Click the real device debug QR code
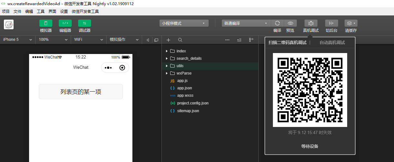The image size is (394, 162). (310, 90)
